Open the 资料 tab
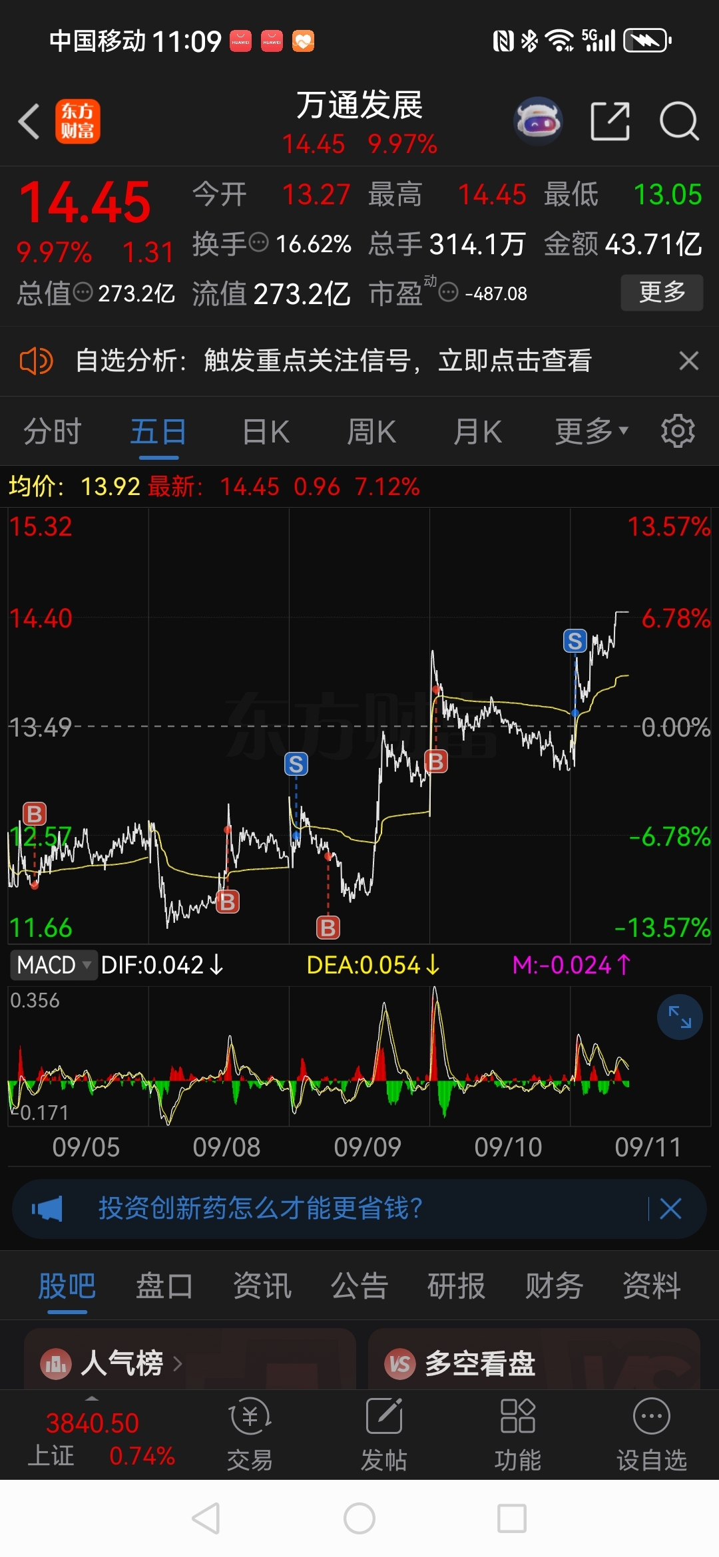The width and height of the screenshot is (719, 1557). 652,1286
